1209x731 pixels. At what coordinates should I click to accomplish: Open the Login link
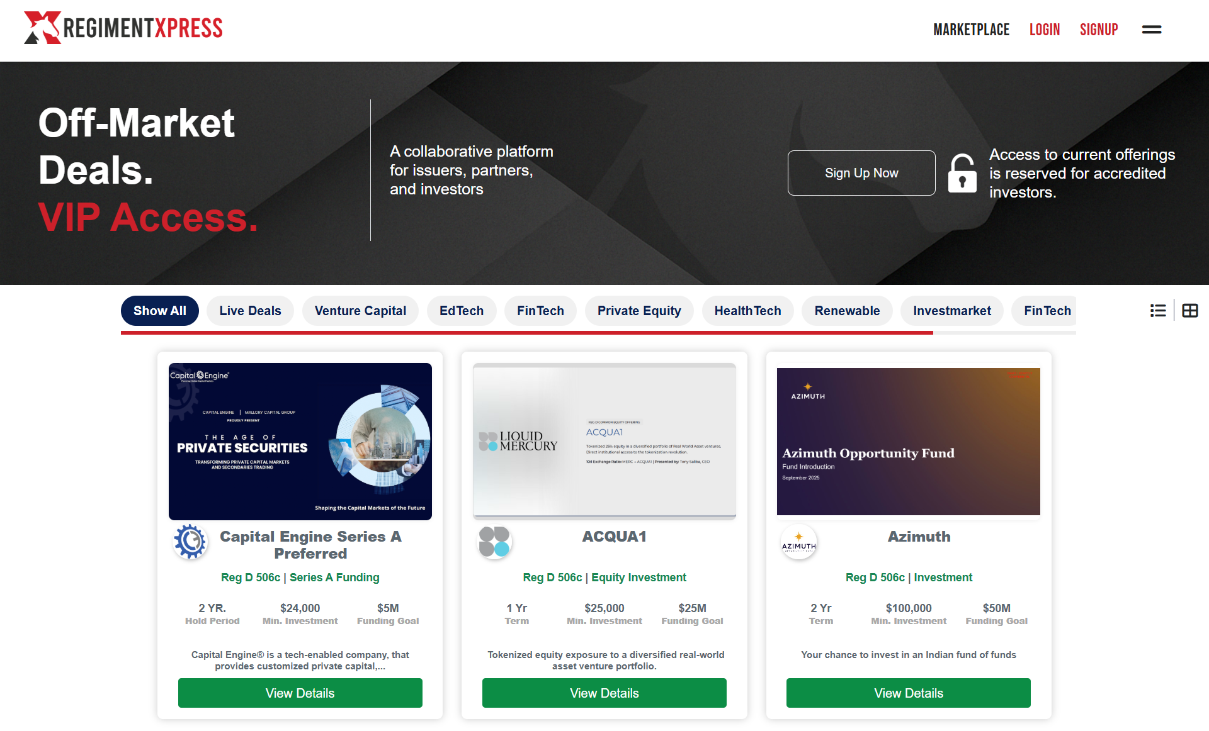pos(1045,30)
